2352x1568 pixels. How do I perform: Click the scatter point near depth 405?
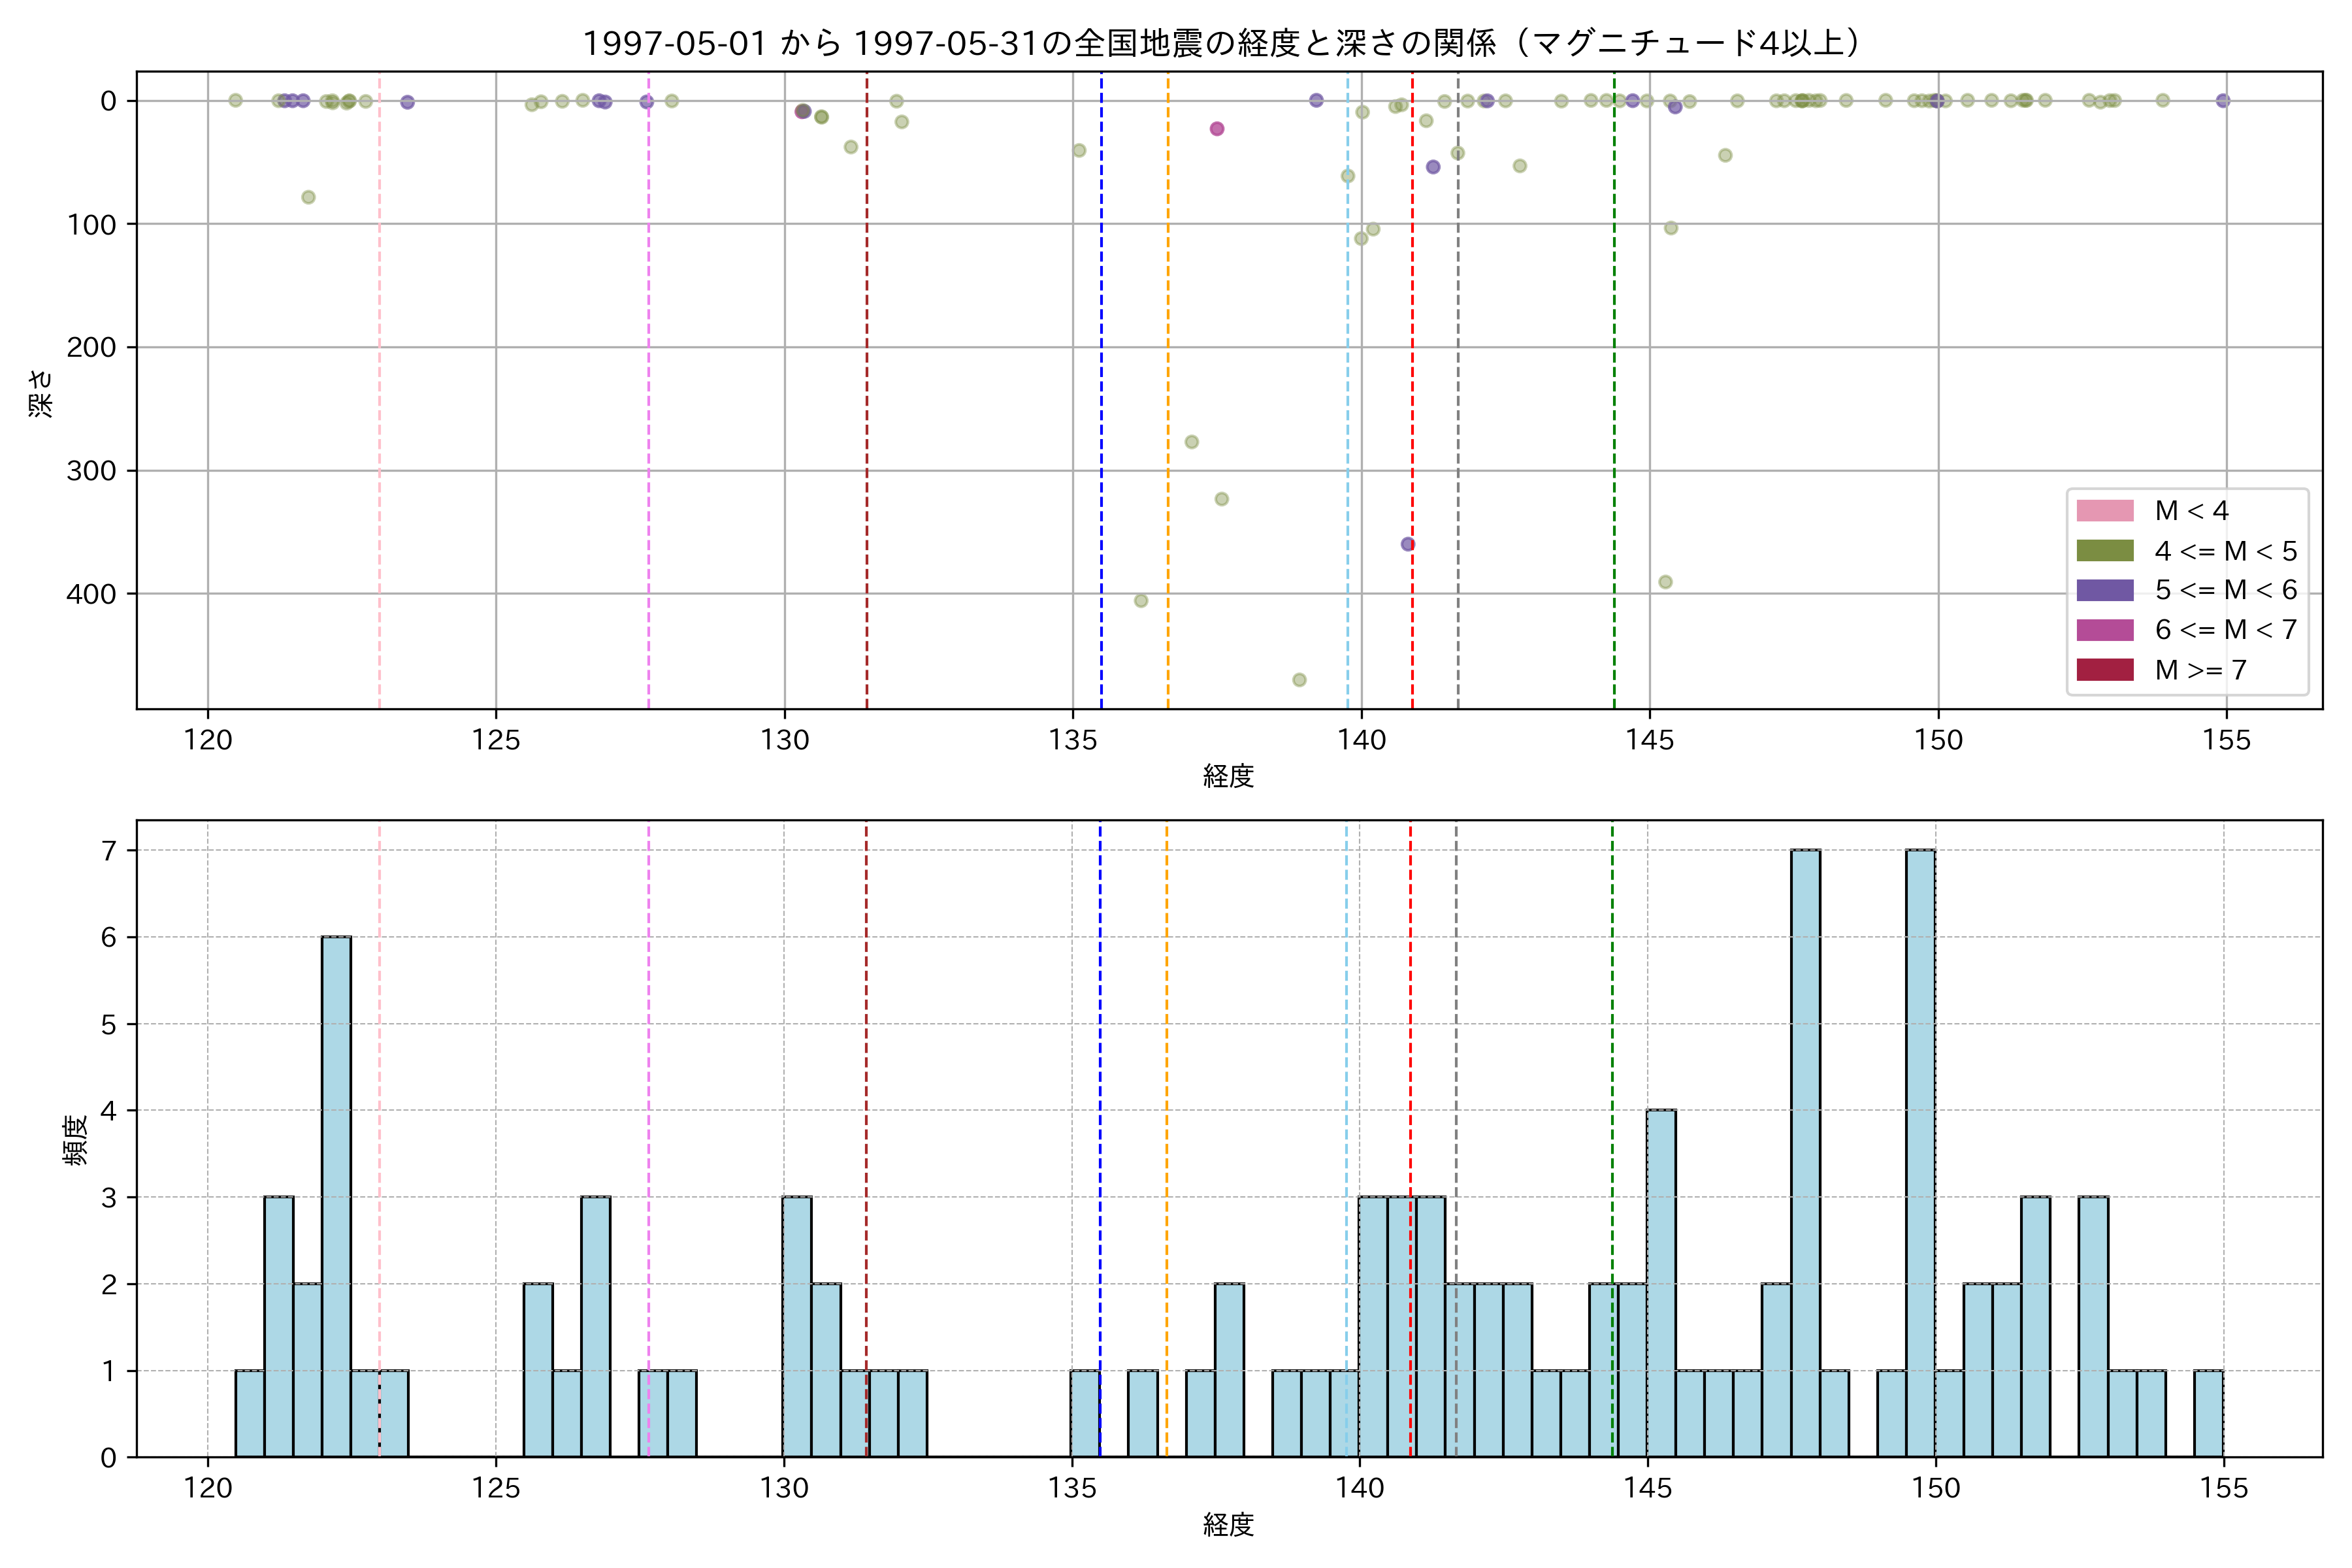1140,601
